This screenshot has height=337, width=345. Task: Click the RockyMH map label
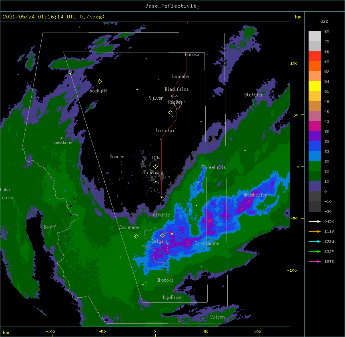(98, 91)
